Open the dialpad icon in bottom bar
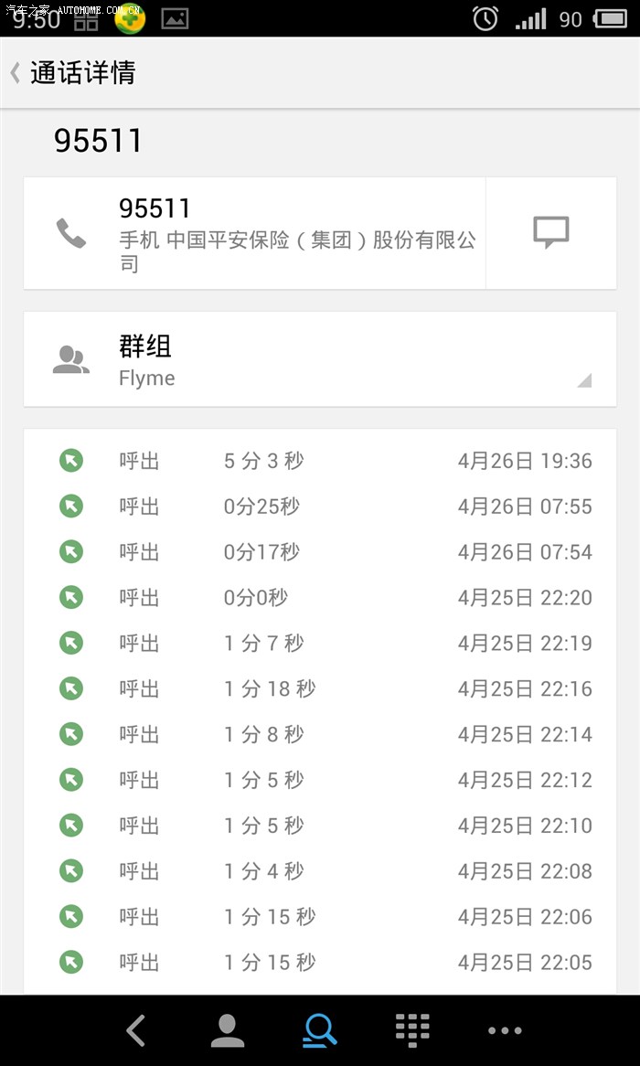This screenshot has width=640, height=1066. tap(412, 1029)
